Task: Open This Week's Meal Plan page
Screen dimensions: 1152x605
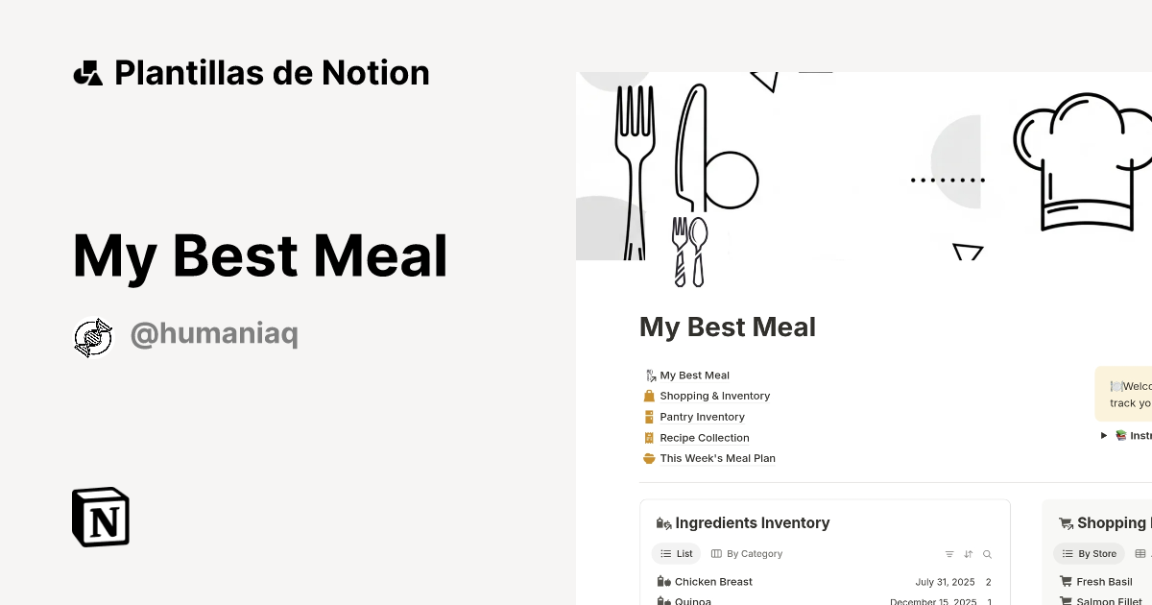Action: (717, 458)
